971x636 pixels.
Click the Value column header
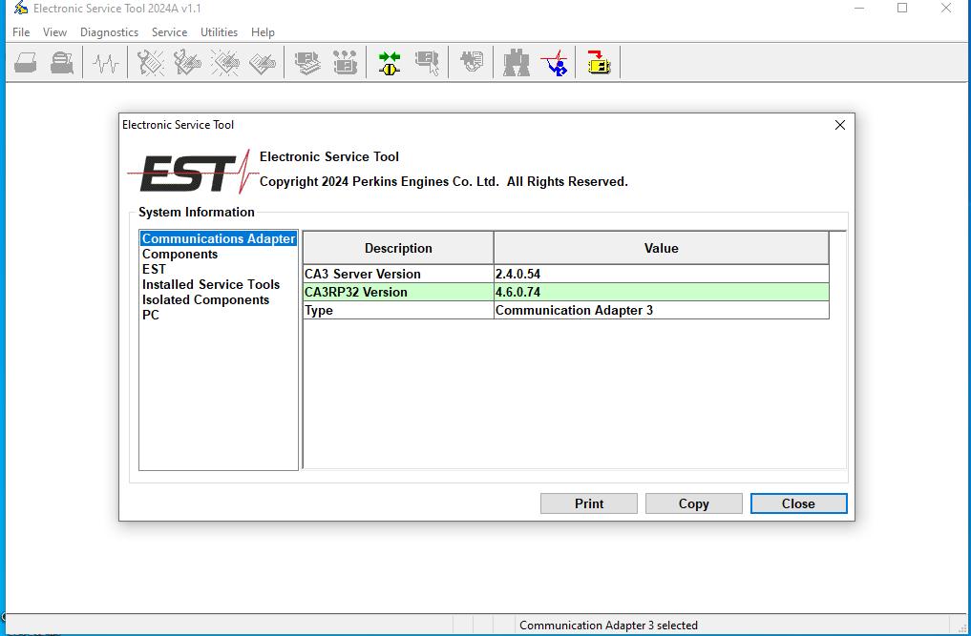pos(661,248)
